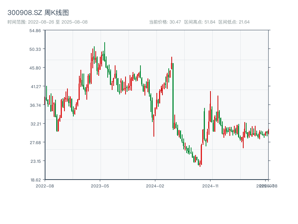Image resolution: width=298 pixels, height=224 pixels.
Task: Click the 41.27 price axis label
Action: coord(35,87)
